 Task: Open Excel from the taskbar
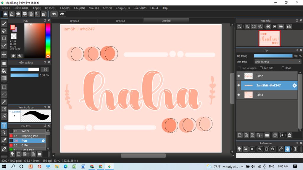tap(74, 166)
